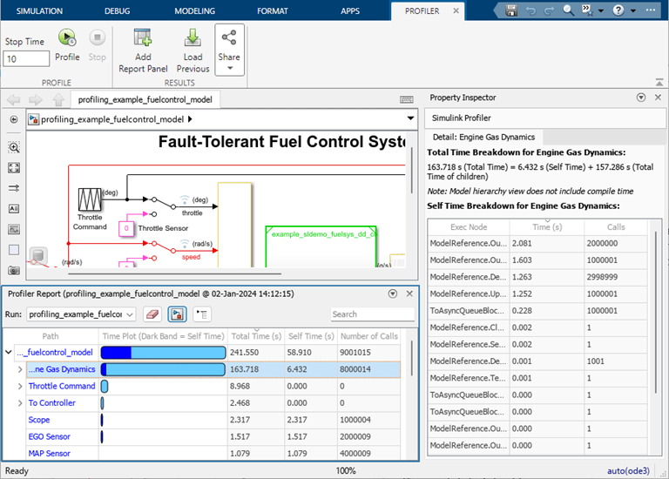Click the Stop Time input field
Viewport: 669px width, 479px height.
coord(26,59)
